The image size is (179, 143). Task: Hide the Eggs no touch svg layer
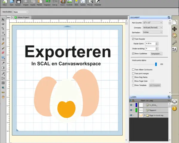131,115
